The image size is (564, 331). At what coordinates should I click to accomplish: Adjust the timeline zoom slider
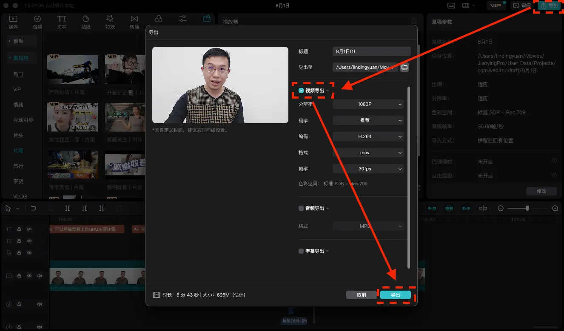(527, 208)
